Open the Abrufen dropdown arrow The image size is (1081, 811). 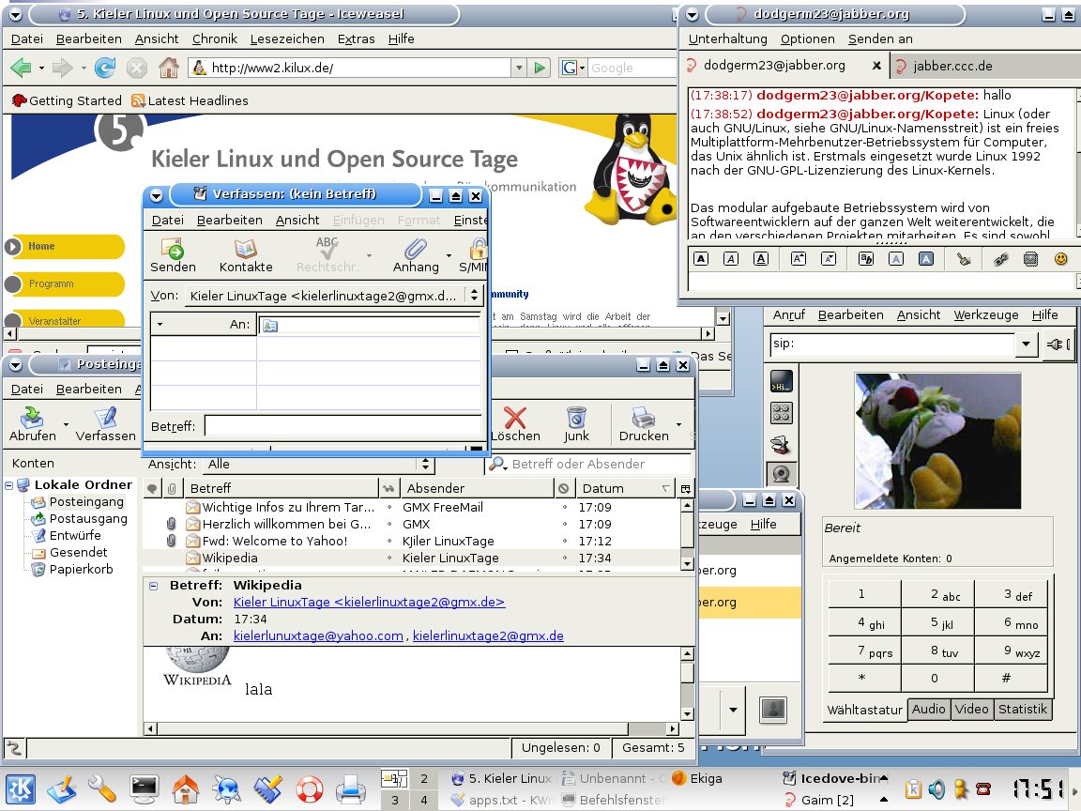pos(67,424)
